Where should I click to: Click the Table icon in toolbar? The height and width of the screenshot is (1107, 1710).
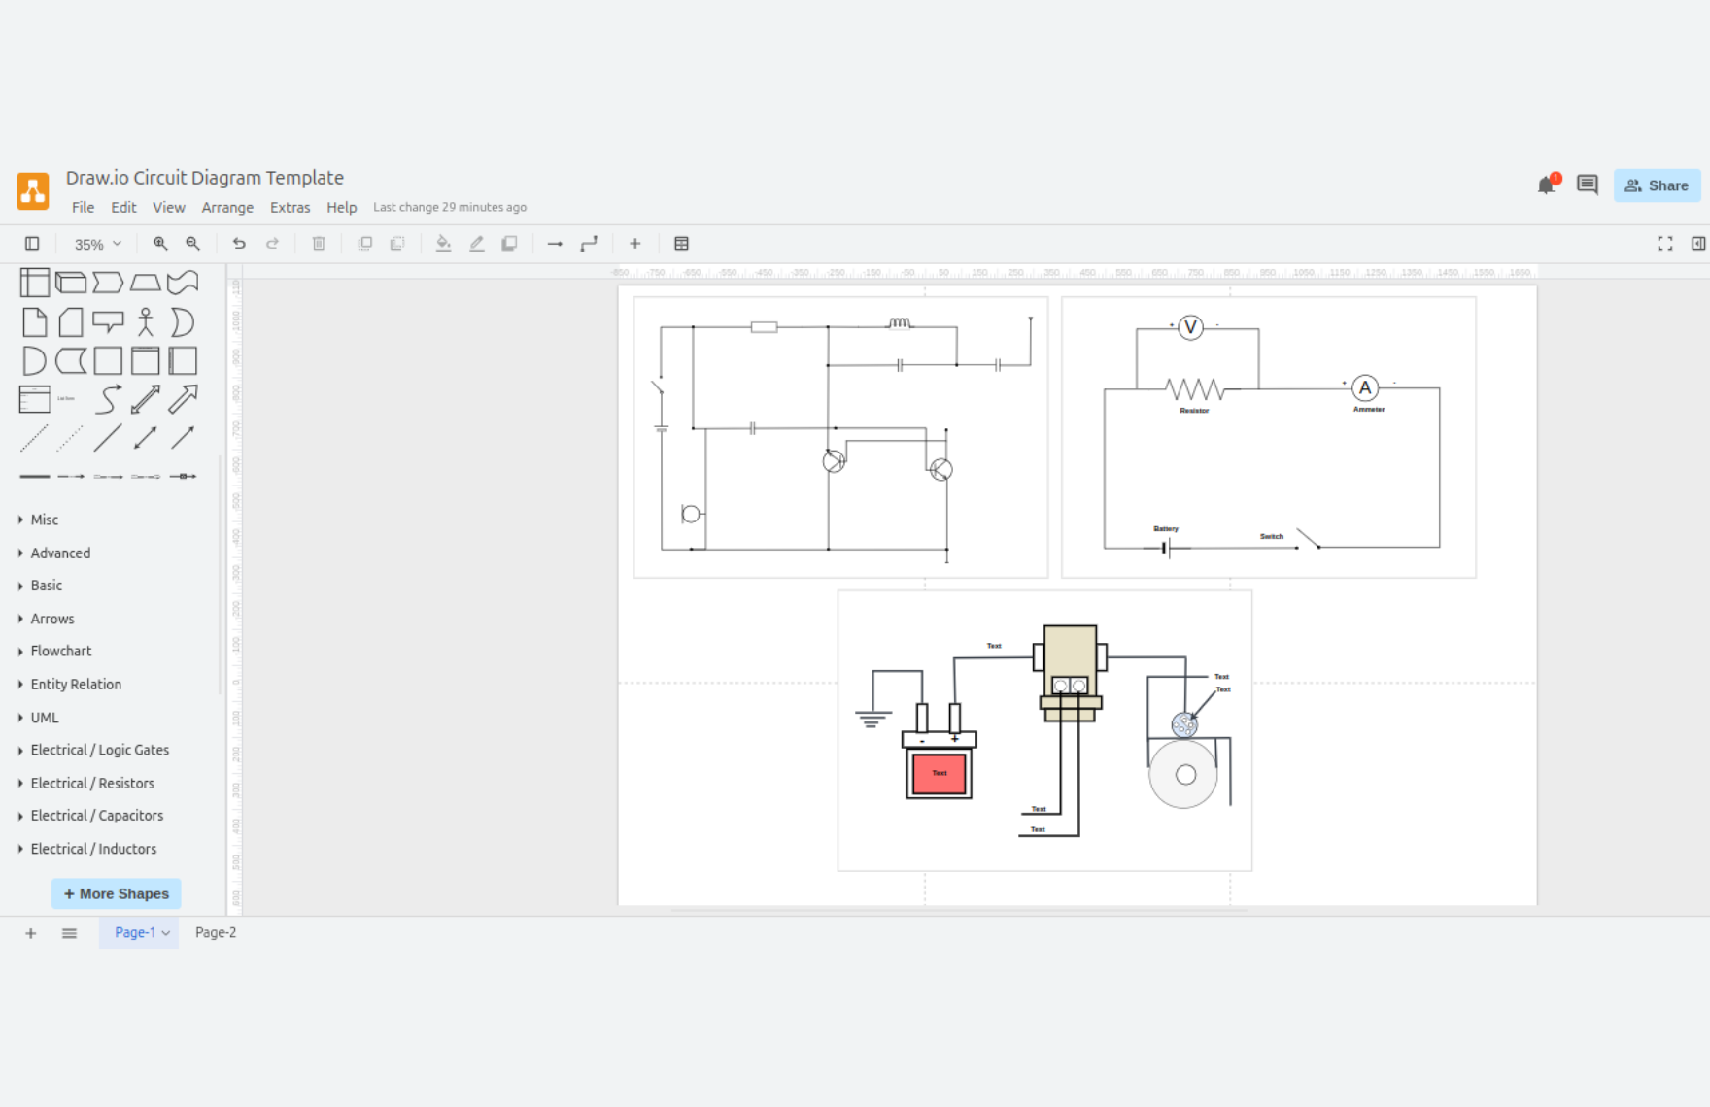681,244
